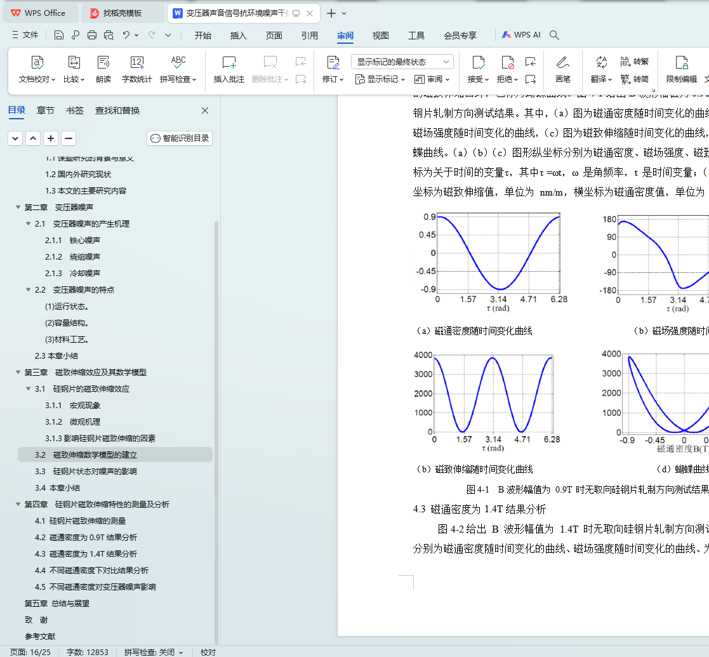Image resolution: width=709 pixels, height=657 pixels.
Task: Click the save icon in quick toolbar
Action: pos(59,36)
